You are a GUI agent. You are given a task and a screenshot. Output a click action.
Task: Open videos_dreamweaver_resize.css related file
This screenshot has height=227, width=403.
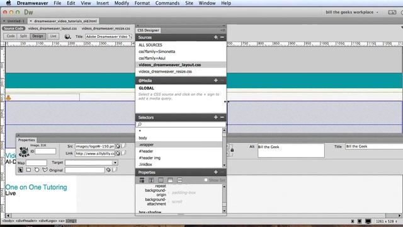[106, 28]
